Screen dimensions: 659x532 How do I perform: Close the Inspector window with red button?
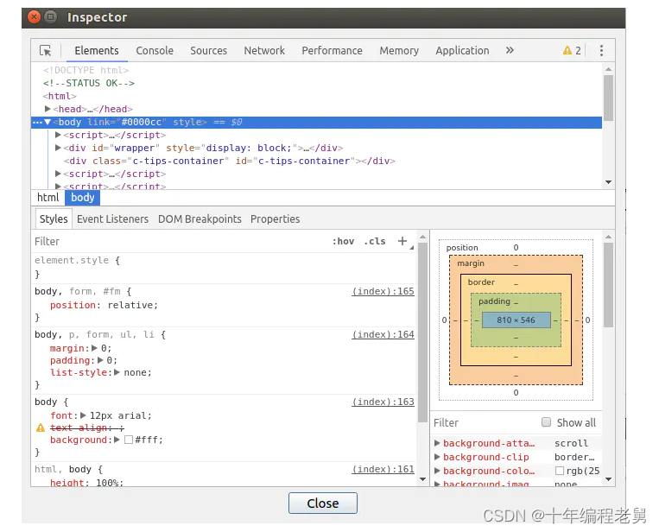[34, 16]
